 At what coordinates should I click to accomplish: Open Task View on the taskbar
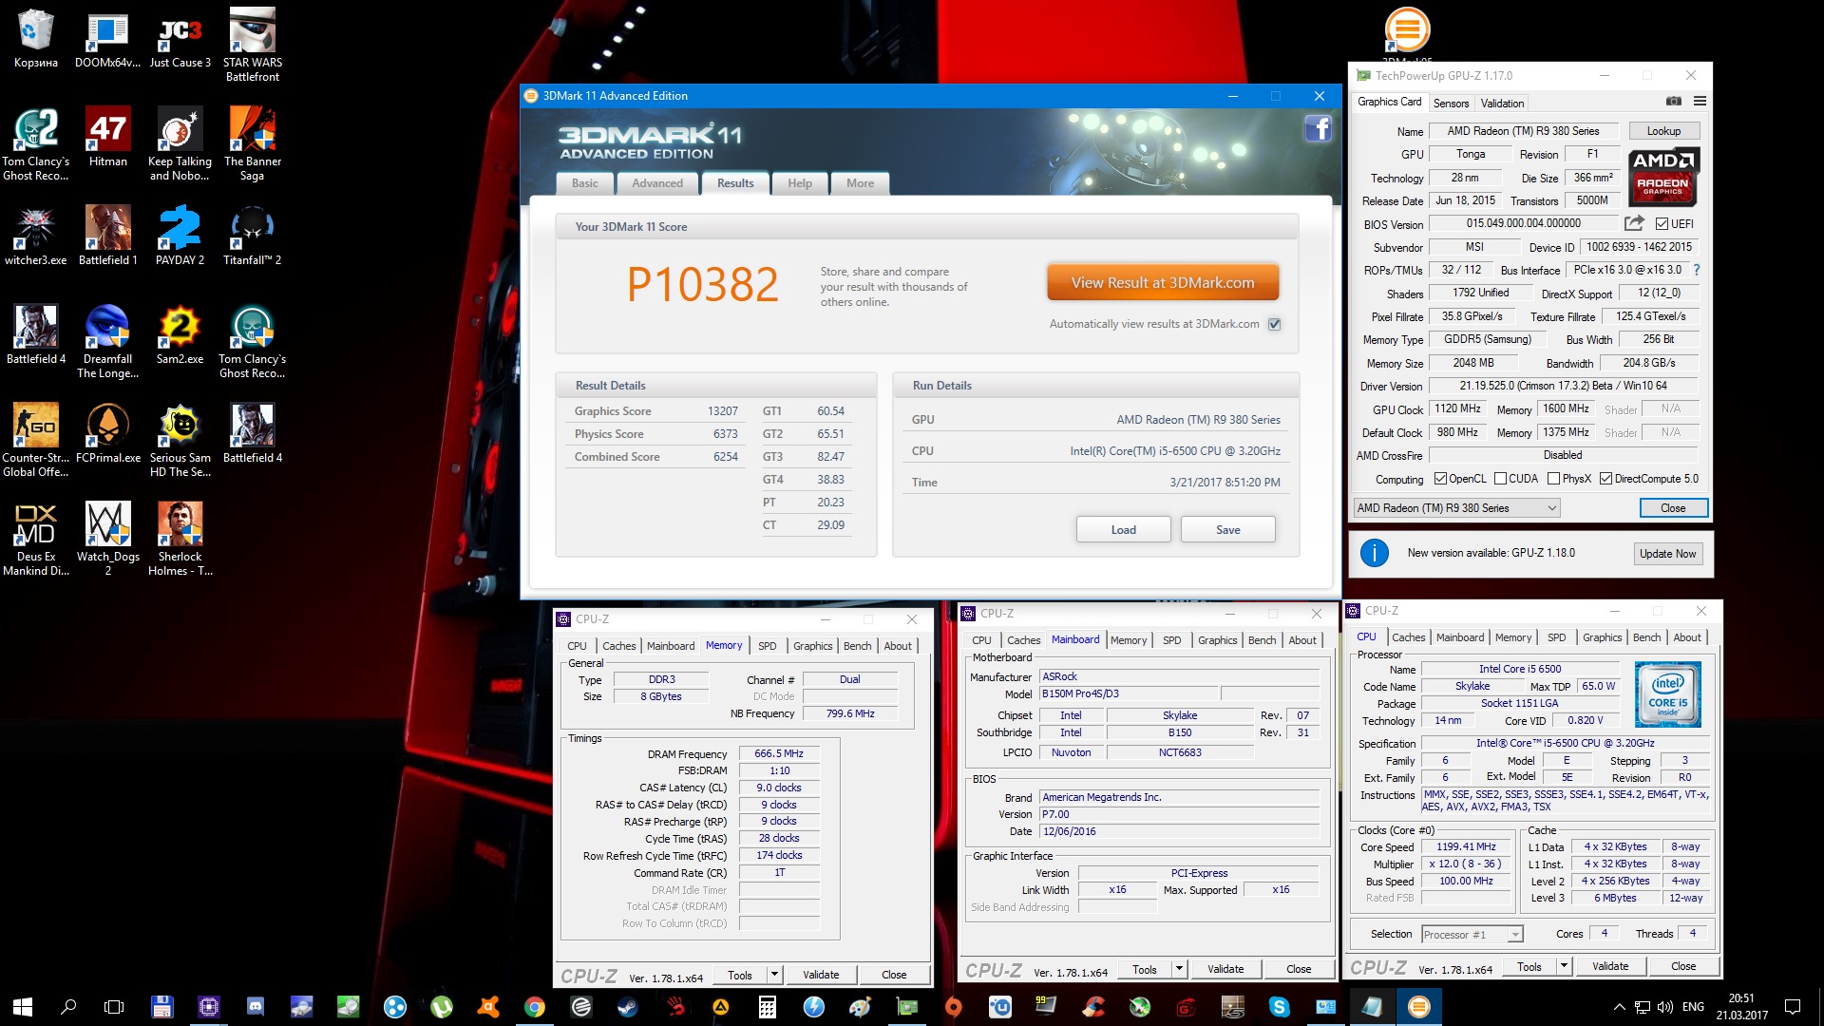point(114,1007)
